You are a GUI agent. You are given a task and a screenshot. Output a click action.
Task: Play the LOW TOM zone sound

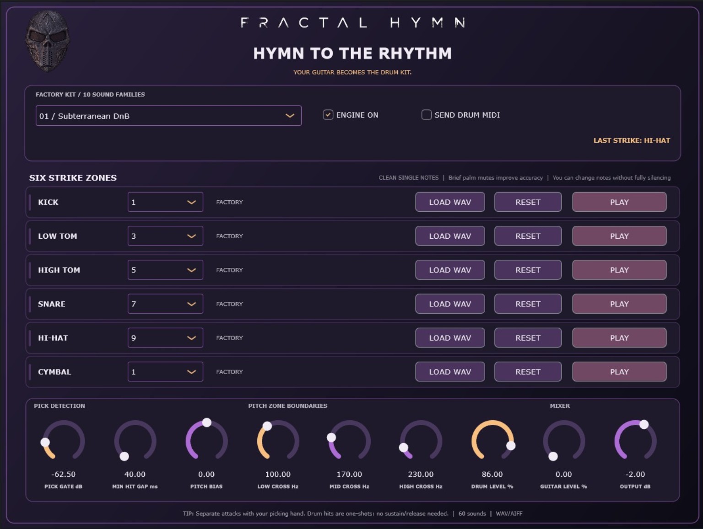[x=619, y=236]
